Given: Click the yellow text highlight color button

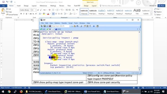Looking at the screenshot, I should coord(44,14).
